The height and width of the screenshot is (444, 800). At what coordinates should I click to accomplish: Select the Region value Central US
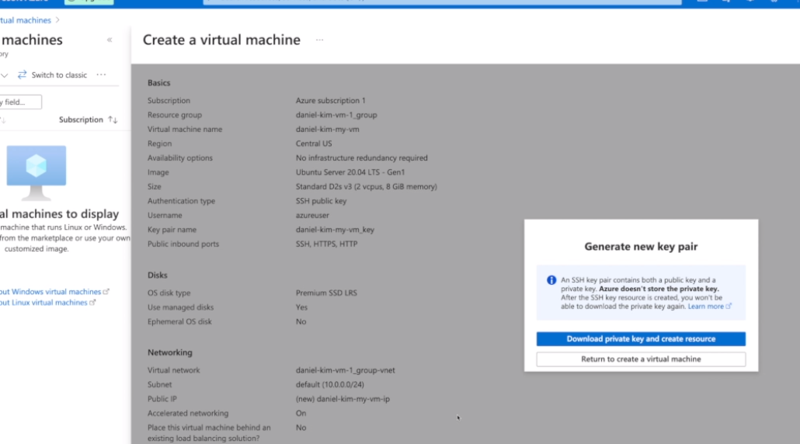coord(314,144)
